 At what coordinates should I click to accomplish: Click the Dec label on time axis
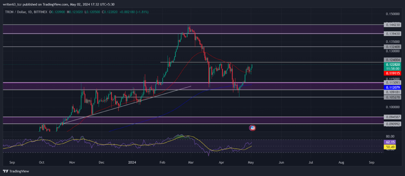(101, 163)
